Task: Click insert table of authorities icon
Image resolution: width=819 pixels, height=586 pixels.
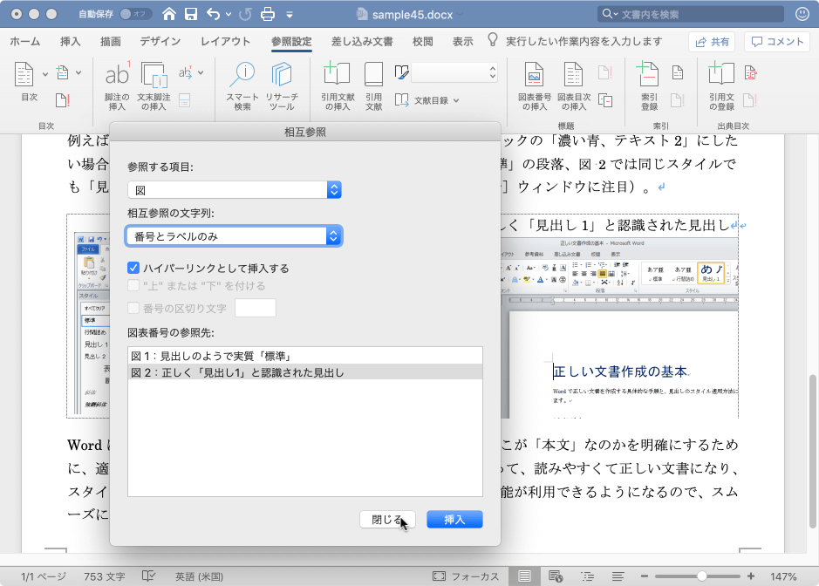Action: click(751, 72)
